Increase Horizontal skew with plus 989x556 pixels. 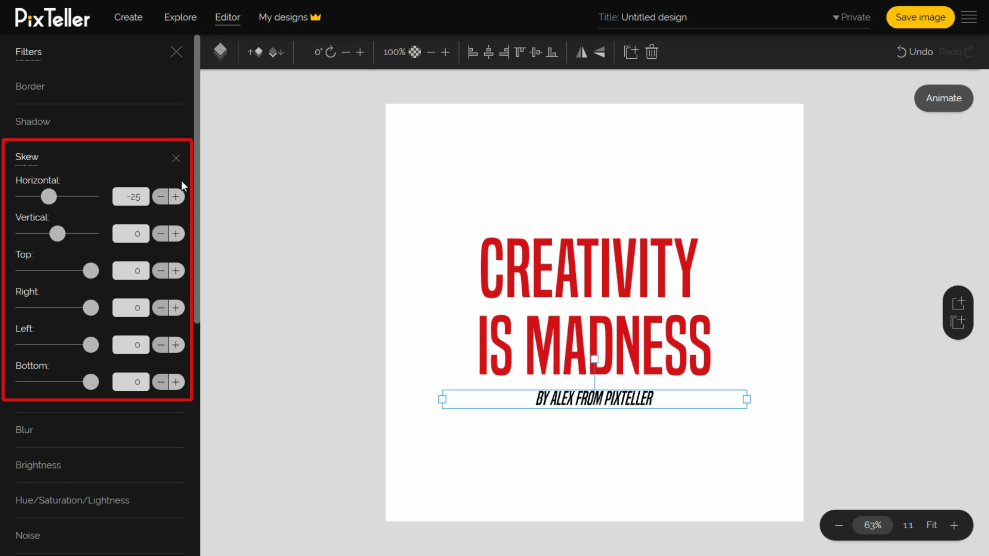click(176, 197)
